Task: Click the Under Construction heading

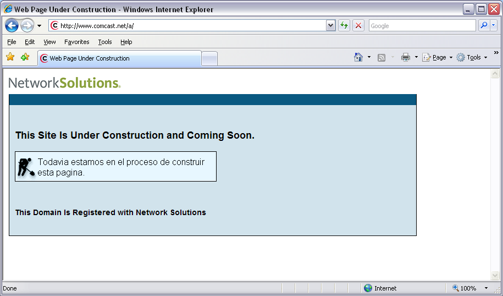Action: [135, 135]
